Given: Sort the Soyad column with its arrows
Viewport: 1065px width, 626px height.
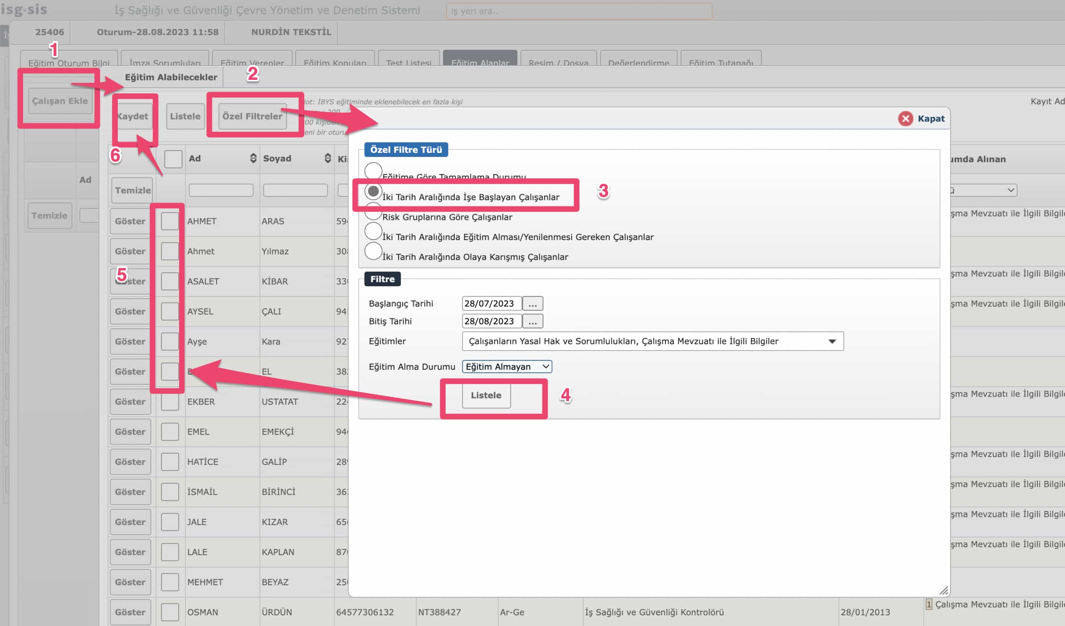Looking at the screenshot, I should pyautogui.click(x=327, y=159).
